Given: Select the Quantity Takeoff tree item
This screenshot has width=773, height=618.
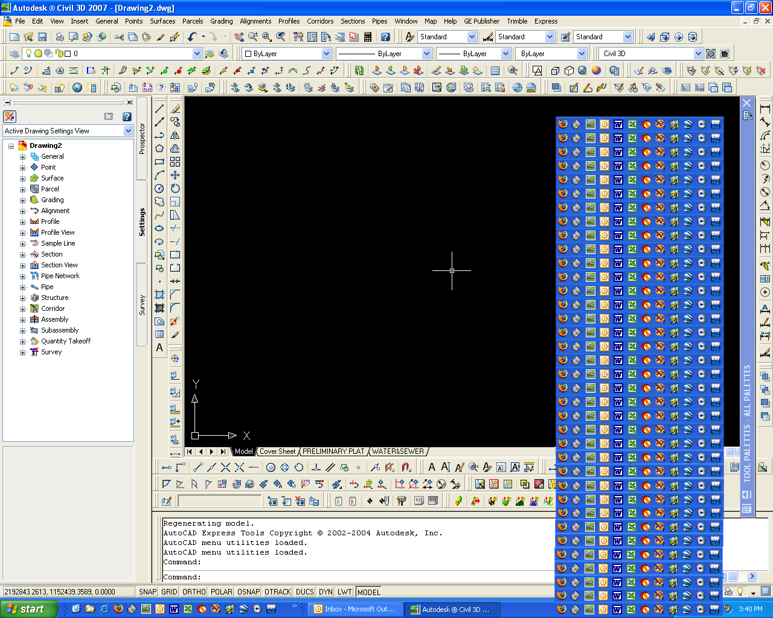Looking at the screenshot, I should click(x=66, y=341).
